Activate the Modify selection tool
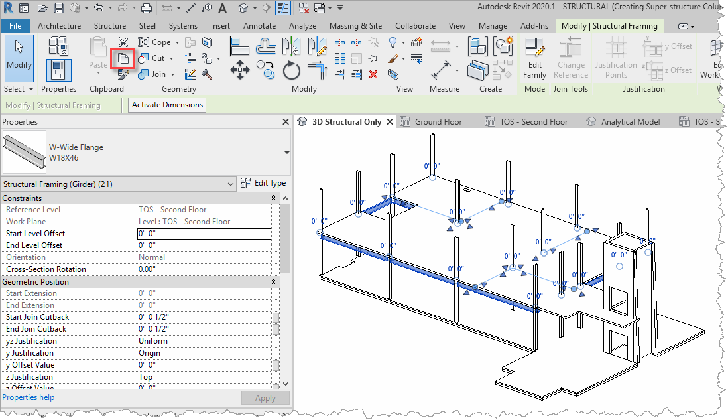Viewport: 728px width, 420px height. (x=19, y=58)
